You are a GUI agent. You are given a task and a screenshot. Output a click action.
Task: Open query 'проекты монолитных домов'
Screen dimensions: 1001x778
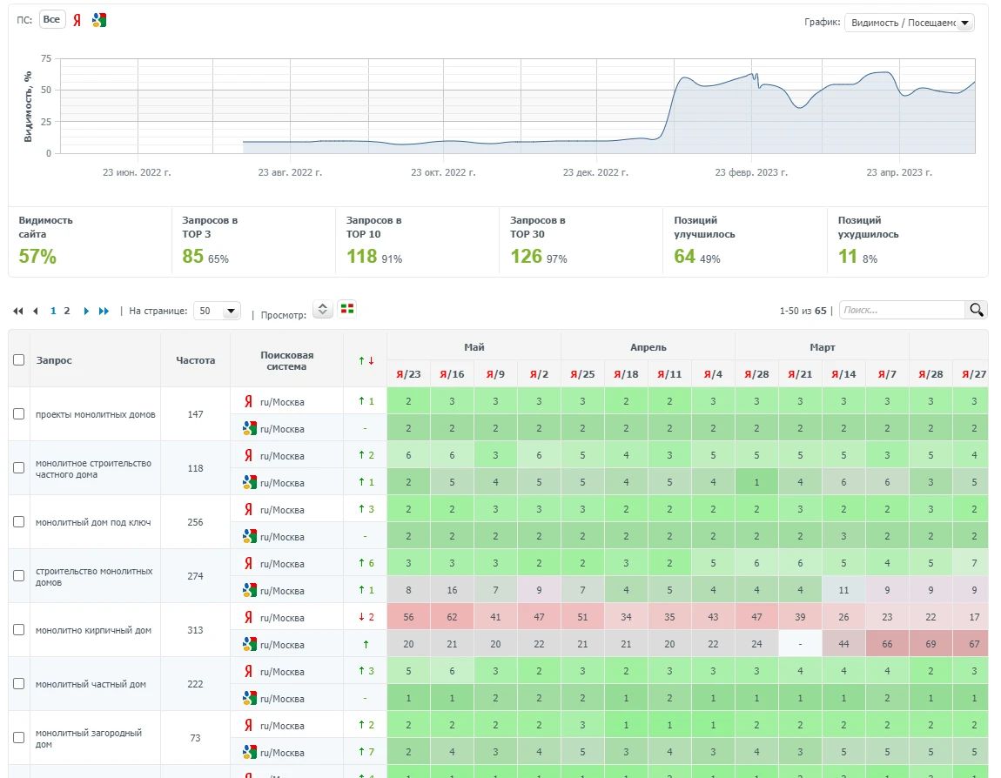pyautogui.click(x=96, y=414)
